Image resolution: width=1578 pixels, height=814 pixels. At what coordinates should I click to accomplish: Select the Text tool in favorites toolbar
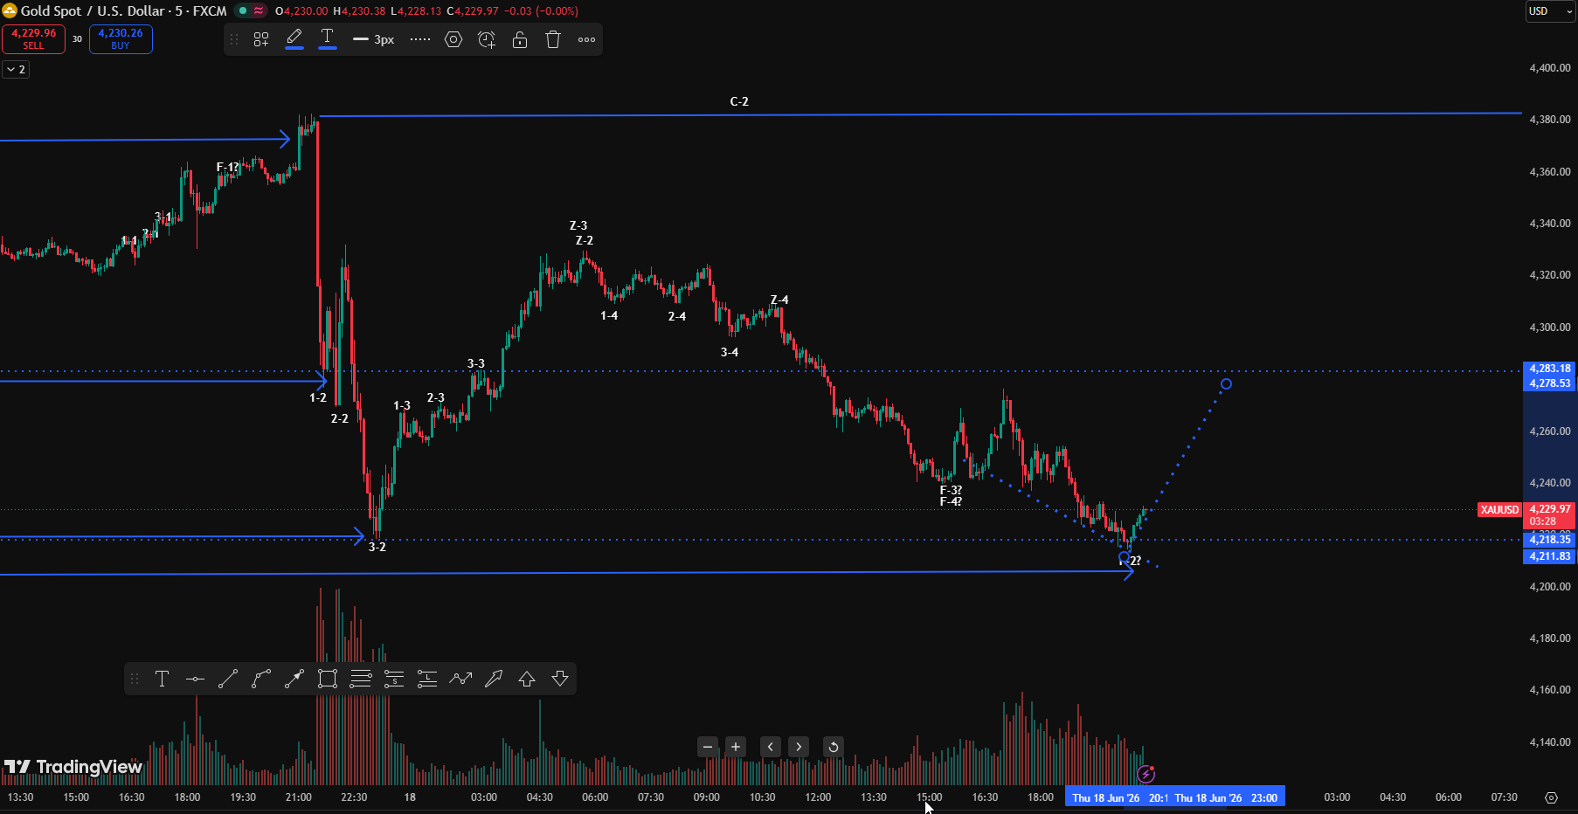(x=162, y=679)
